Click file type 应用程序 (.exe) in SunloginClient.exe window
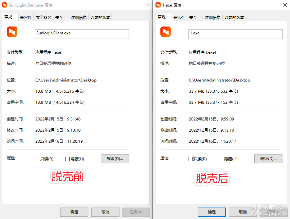The image size is (290, 219). click(x=49, y=52)
